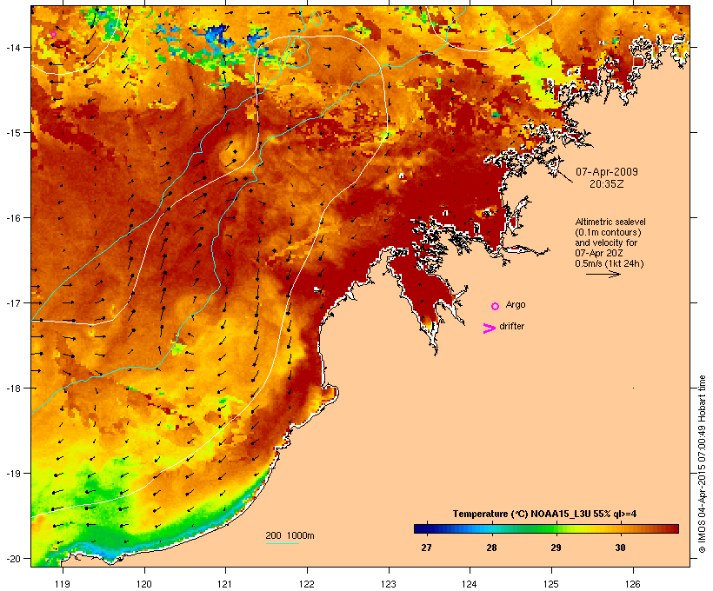Click the time label 20:35Z

pos(607,184)
